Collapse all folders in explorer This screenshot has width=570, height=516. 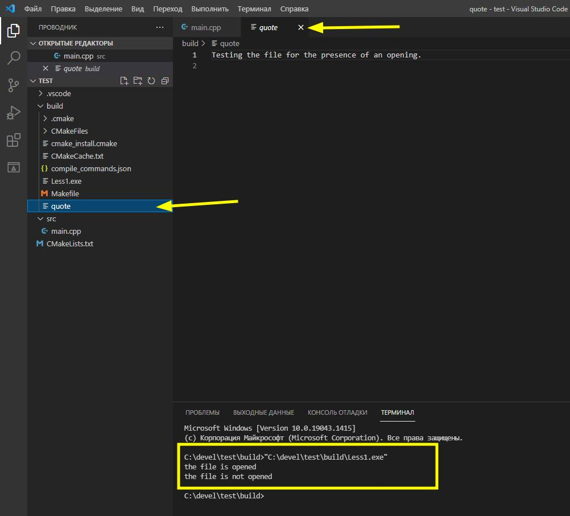pos(165,81)
